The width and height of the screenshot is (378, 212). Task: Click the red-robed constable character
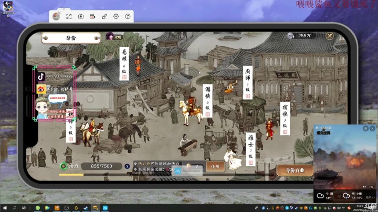[x=270, y=129]
